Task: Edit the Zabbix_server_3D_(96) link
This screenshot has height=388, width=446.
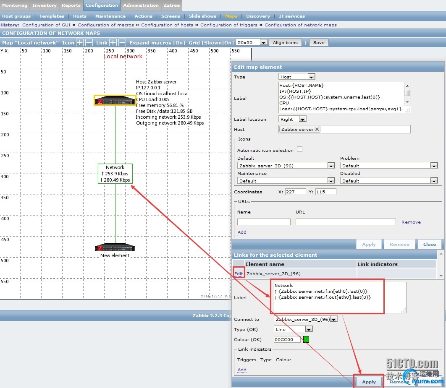Action: pos(239,273)
